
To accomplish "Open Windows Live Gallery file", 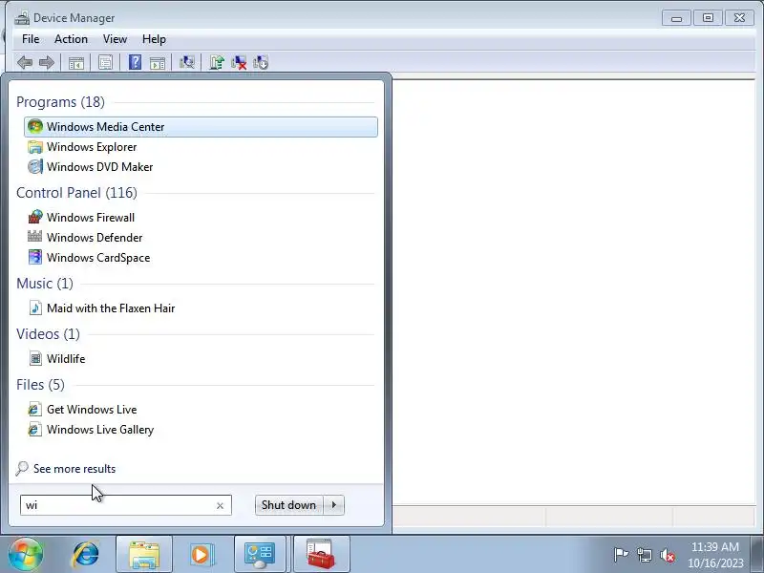I will (201, 429).
